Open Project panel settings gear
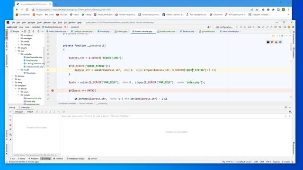303x170 pixels. [x=38, y=32]
